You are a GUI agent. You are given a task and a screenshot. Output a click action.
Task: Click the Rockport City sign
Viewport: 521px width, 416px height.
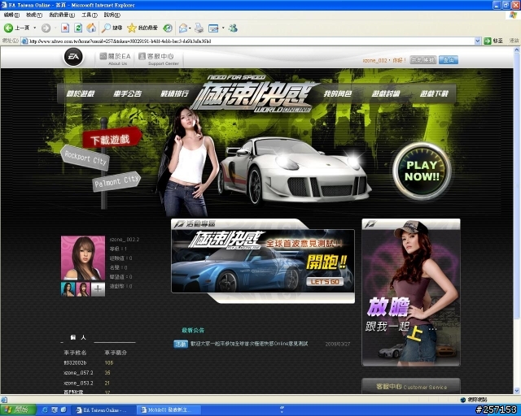click(85, 158)
